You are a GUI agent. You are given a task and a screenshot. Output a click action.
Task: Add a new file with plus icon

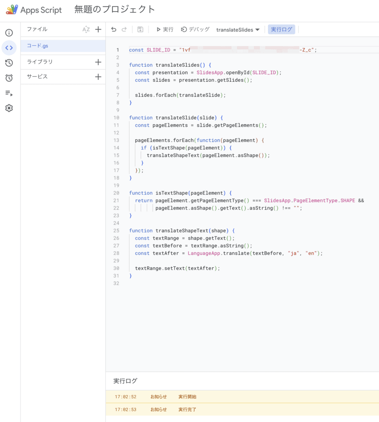point(98,30)
